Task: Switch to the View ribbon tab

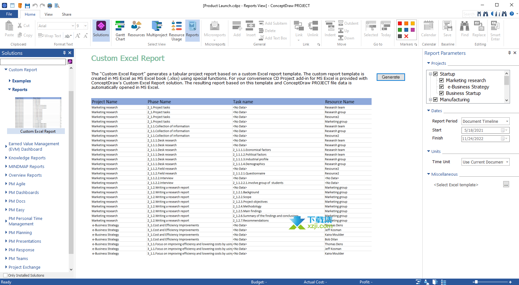Action: pos(48,14)
